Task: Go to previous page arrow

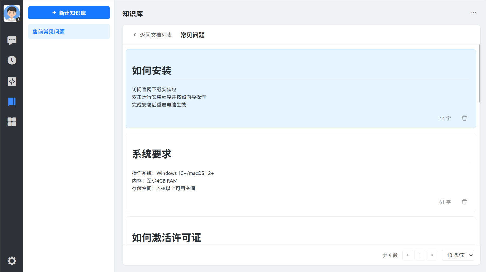Action: (408, 255)
